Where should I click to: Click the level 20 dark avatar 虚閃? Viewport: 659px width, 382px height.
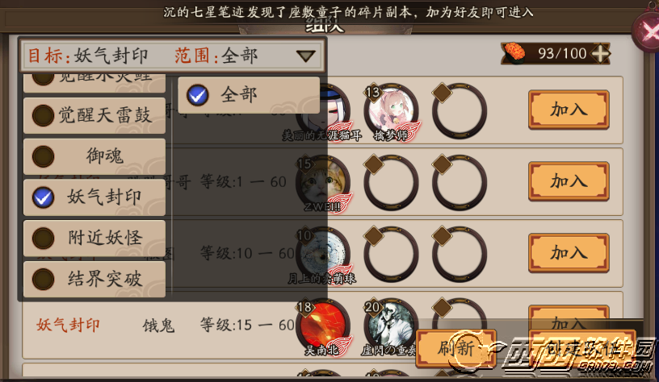click(x=391, y=326)
